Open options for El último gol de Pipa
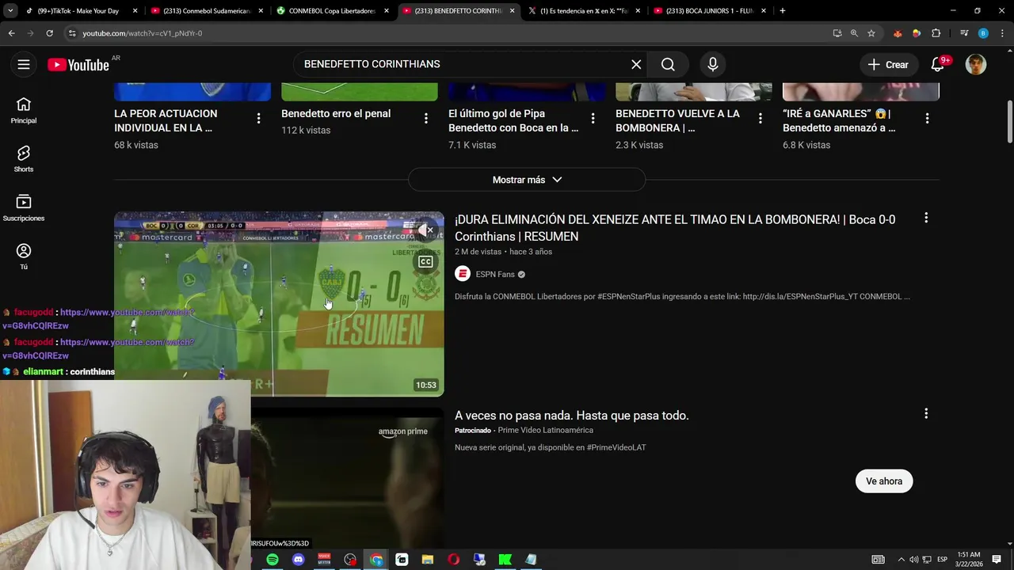 click(x=593, y=119)
